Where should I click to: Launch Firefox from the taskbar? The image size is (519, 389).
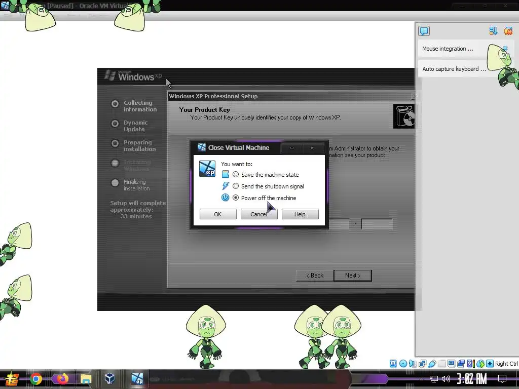(62, 379)
